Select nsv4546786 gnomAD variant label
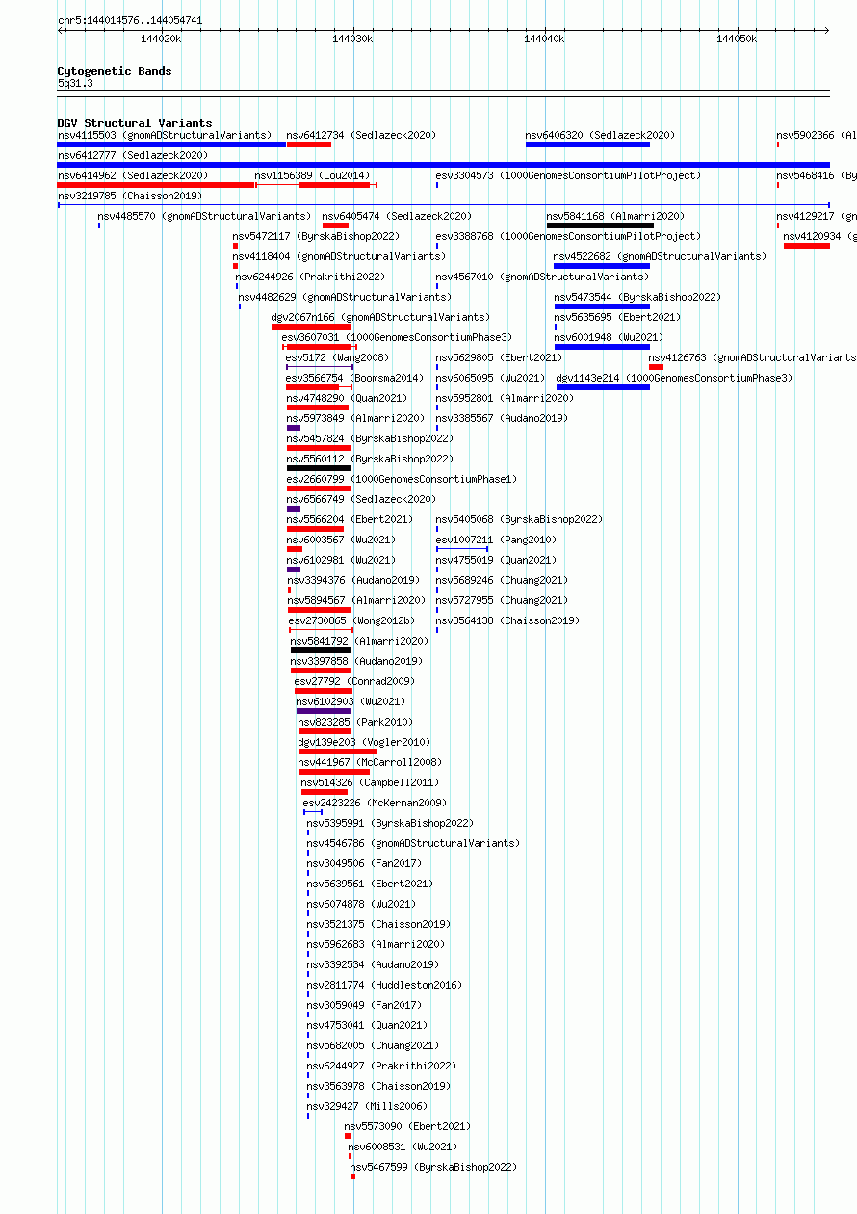This screenshot has height=1214, width=857. point(413,843)
